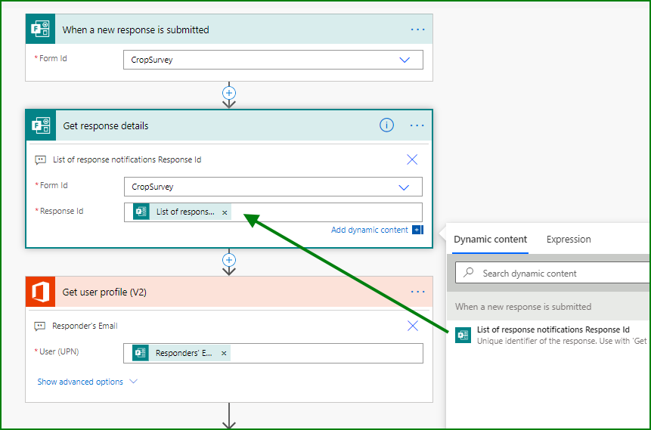Image resolution: width=651 pixels, height=430 pixels.
Task: Open the ellipsis menu of 'When a new response is submitted'
Action: [x=417, y=29]
